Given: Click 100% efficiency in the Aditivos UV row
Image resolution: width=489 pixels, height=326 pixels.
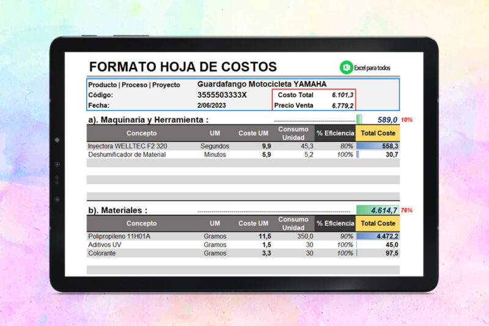Looking at the screenshot, I should [345, 245].
